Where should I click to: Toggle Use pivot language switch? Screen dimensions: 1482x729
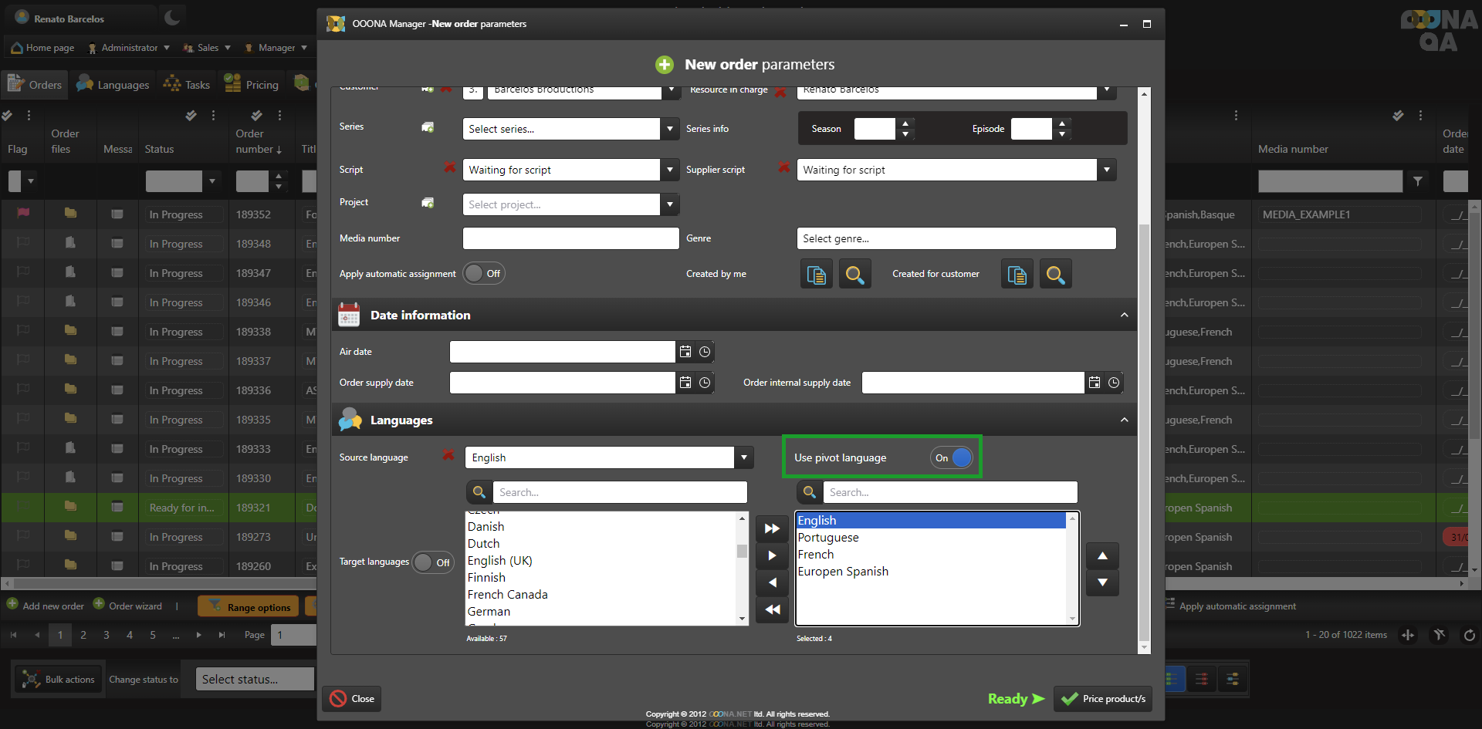click(952, 457)
